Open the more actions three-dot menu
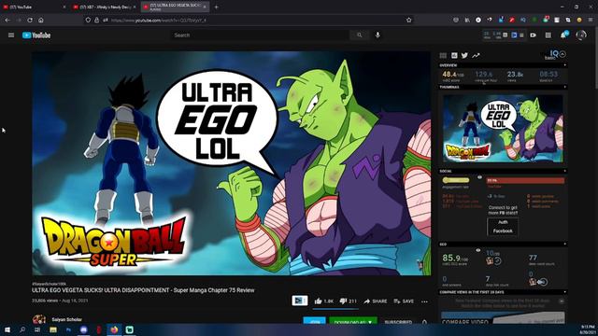 tap(424, 301)
